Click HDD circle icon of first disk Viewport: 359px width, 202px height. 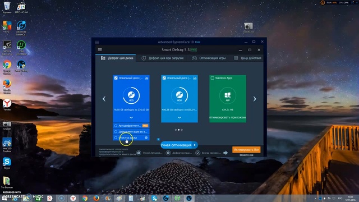tap(131, 95)
